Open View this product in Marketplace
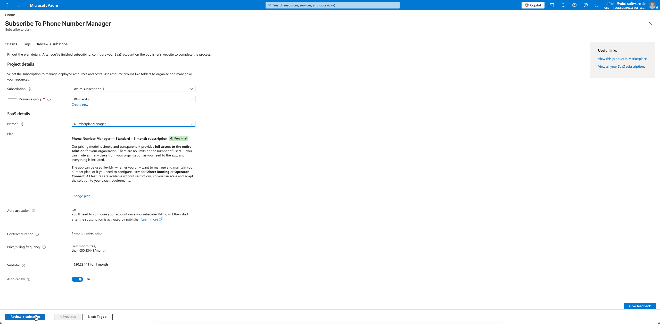This screenshot has height=324, width=660. pos(622,59)
